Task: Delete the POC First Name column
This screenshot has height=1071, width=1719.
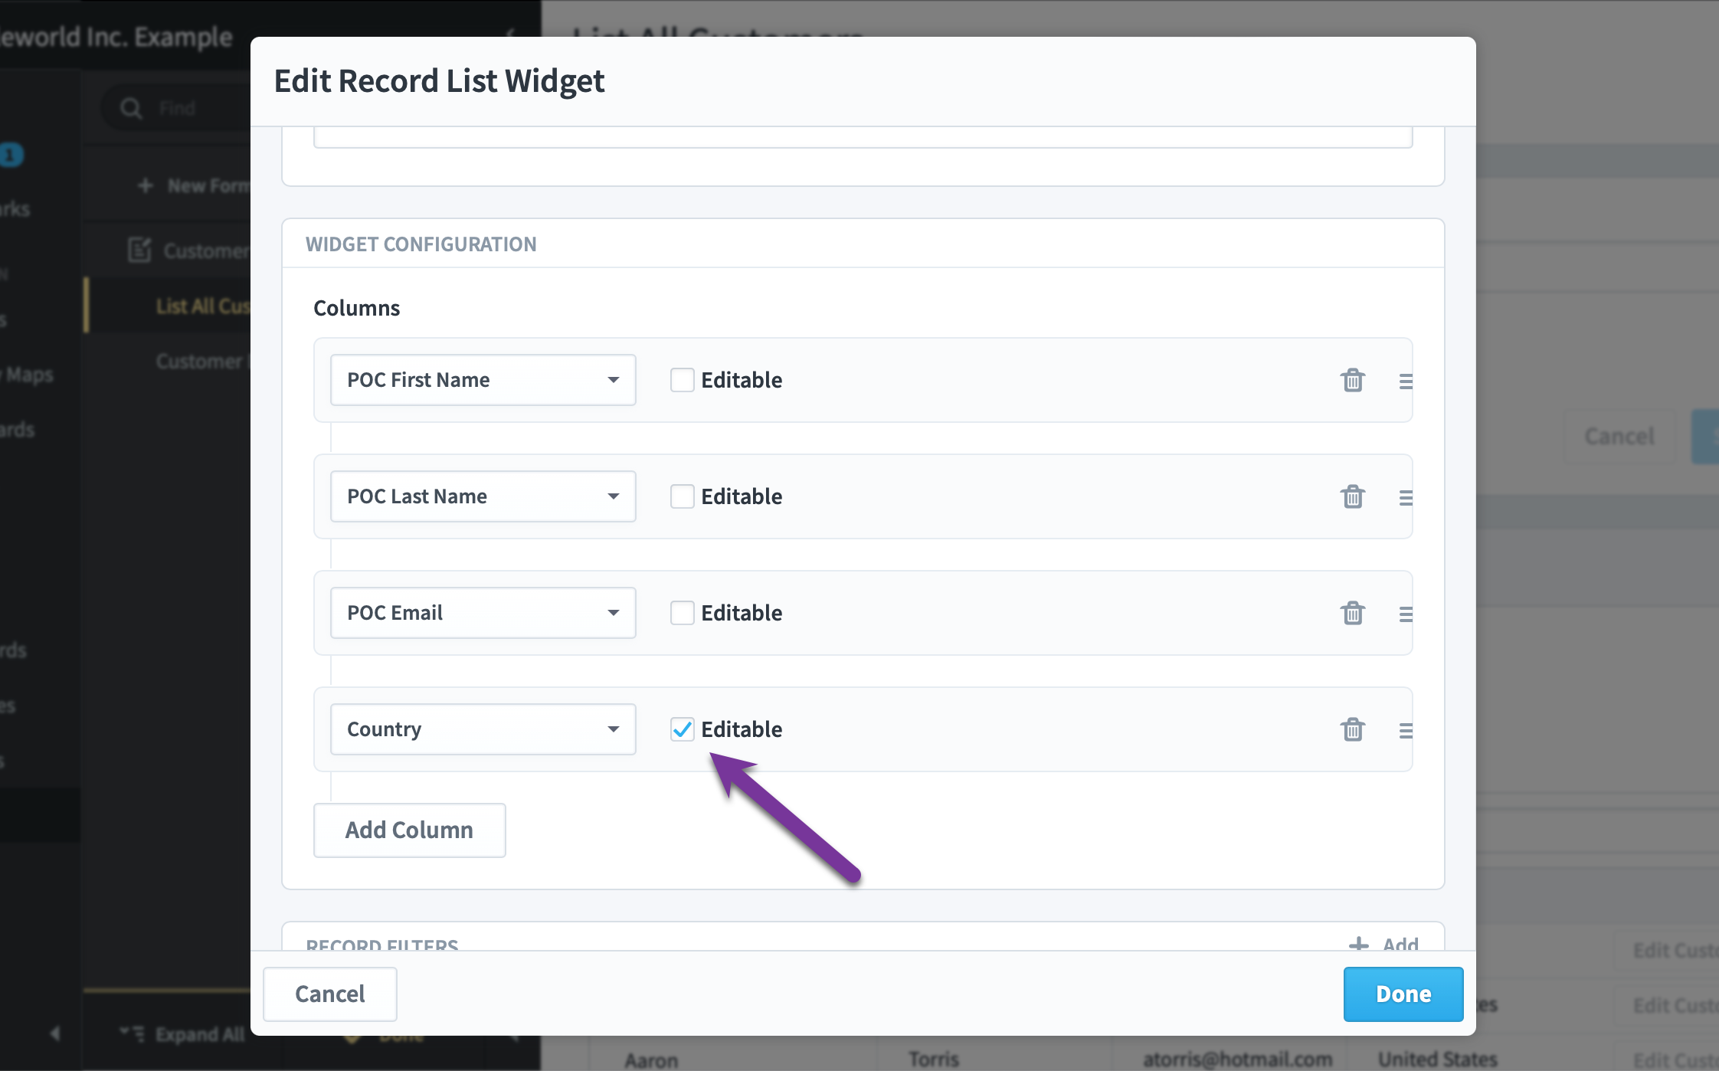Action: (x=1353, y=380)
